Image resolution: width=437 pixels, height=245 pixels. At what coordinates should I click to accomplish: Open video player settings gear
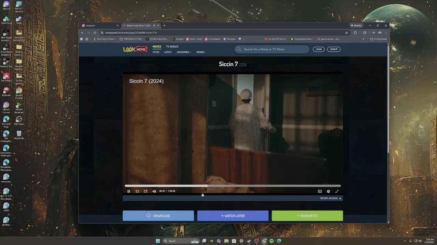(328, 191)
